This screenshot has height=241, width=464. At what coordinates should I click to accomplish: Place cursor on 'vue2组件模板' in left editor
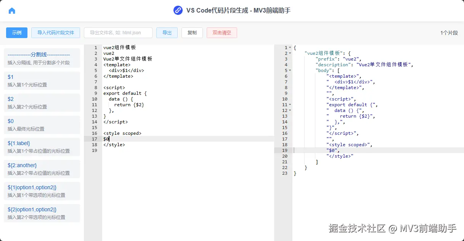pos(119,48)
